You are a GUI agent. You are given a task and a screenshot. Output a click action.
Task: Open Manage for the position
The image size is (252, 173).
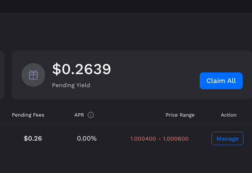pos(228,138)
